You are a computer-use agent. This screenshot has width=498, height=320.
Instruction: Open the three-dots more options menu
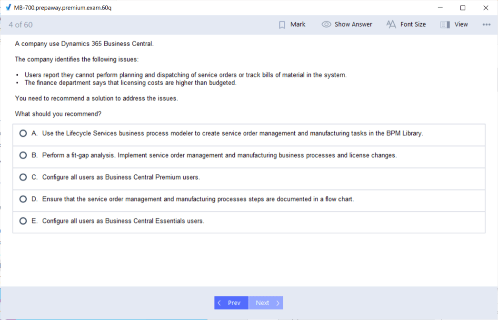point(486,25)
